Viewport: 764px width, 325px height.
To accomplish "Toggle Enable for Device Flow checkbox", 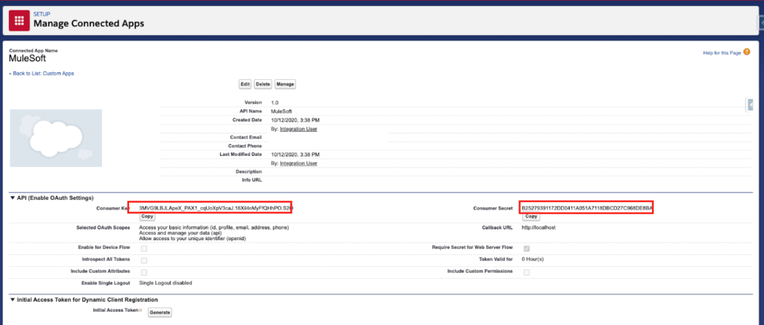I will click(x=144, y=249).
